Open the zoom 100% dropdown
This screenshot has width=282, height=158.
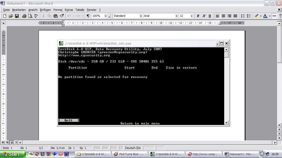click(105, 16)
